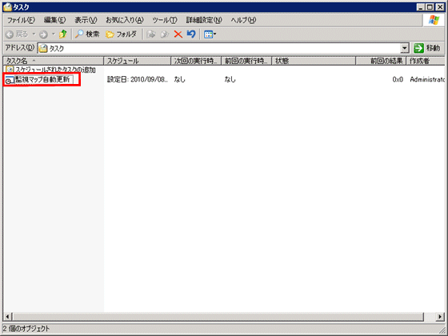Click the Windows flag logo throbber
The width and height of the screenshot is (448, 336).
point(434,20)
